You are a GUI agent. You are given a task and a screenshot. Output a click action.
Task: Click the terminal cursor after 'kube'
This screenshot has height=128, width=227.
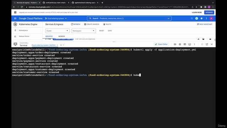tap(140, 75)
